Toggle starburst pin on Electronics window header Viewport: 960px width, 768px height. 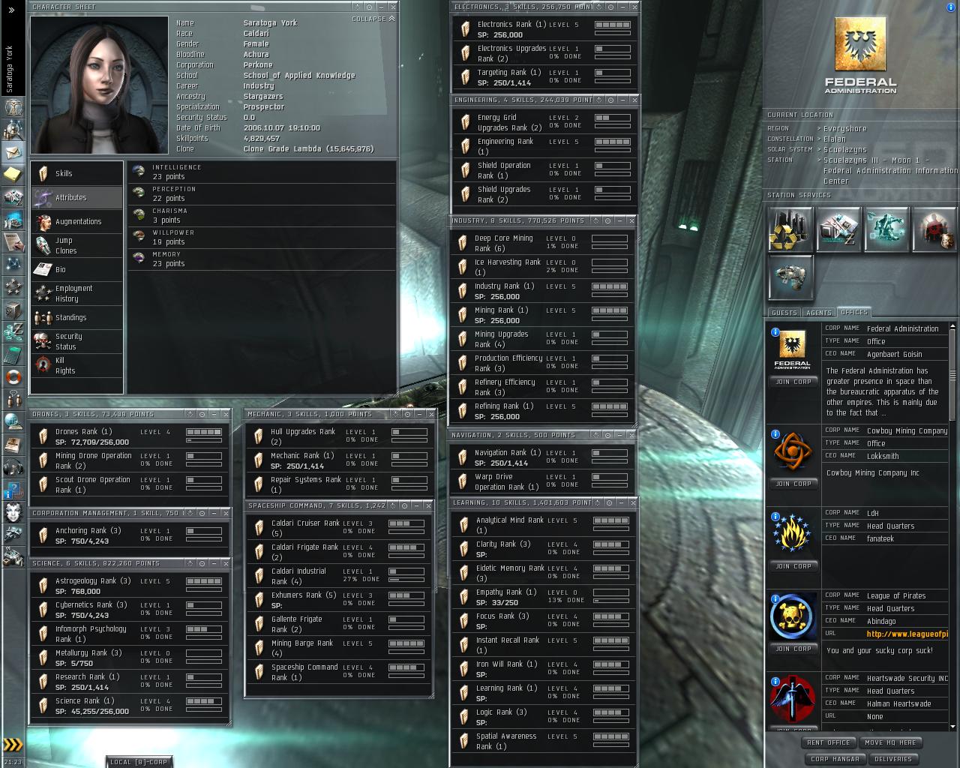tap(600, 7)
